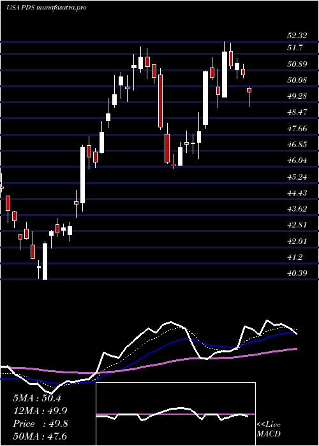Select the 46.85 price axis label

(297, 145)
